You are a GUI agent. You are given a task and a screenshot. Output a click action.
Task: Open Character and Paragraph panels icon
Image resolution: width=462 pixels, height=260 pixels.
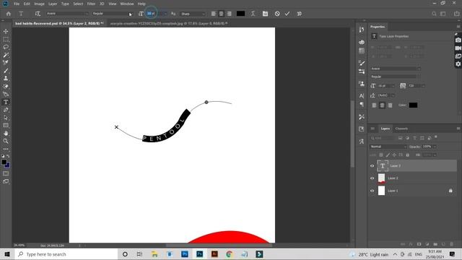click(265, 14)
